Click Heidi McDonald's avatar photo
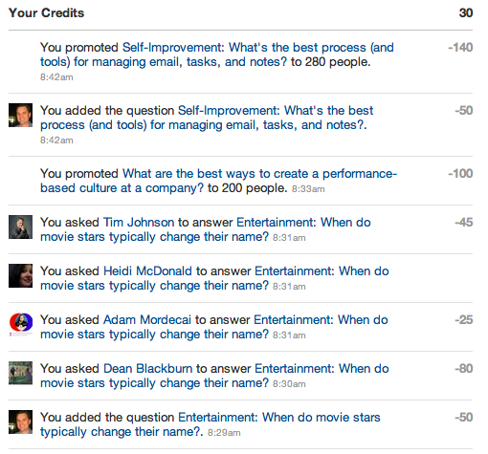This screenshot has width=488, height=454. 20,275
